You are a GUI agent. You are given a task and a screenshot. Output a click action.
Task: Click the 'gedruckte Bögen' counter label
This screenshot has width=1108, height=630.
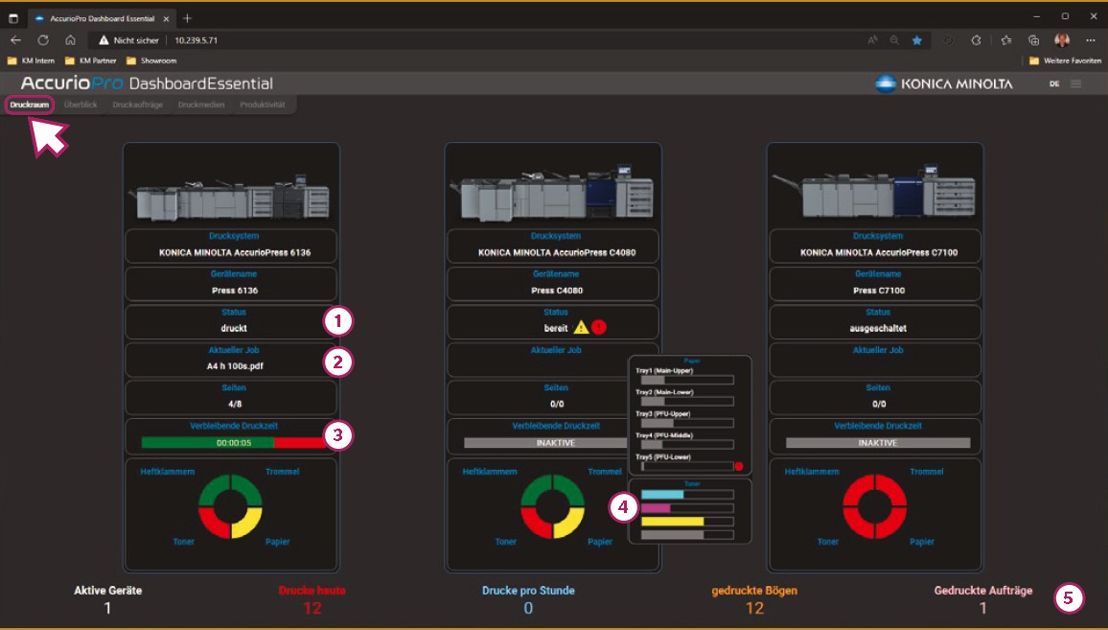pyautogui.click(x=754, y=591)
